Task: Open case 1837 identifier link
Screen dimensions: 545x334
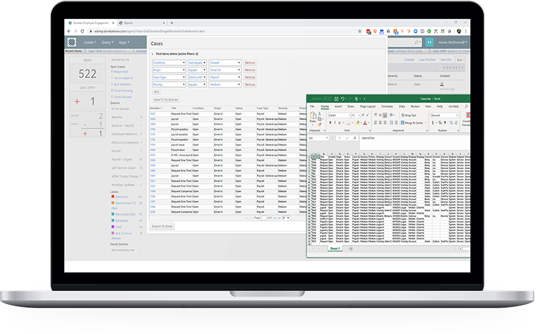Action: point(153,114)
